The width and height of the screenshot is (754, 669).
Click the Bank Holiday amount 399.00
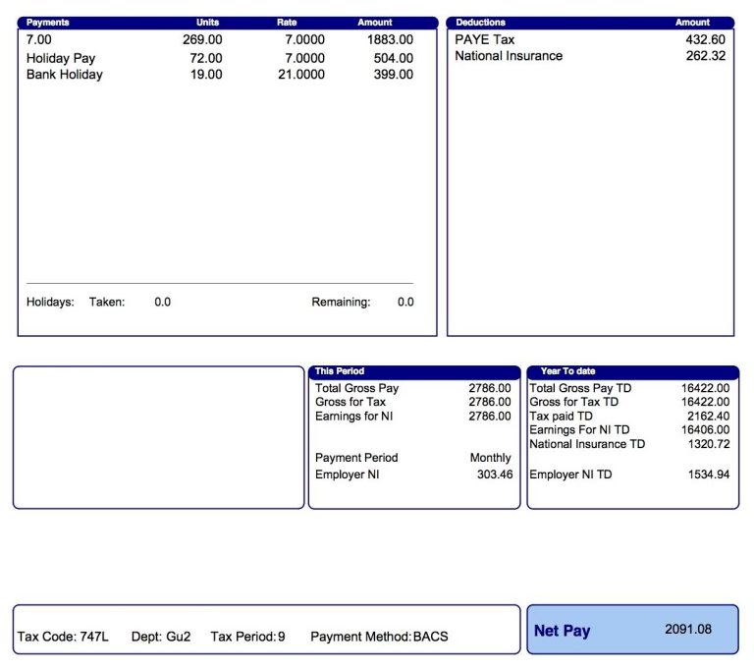tap(393, 75)
